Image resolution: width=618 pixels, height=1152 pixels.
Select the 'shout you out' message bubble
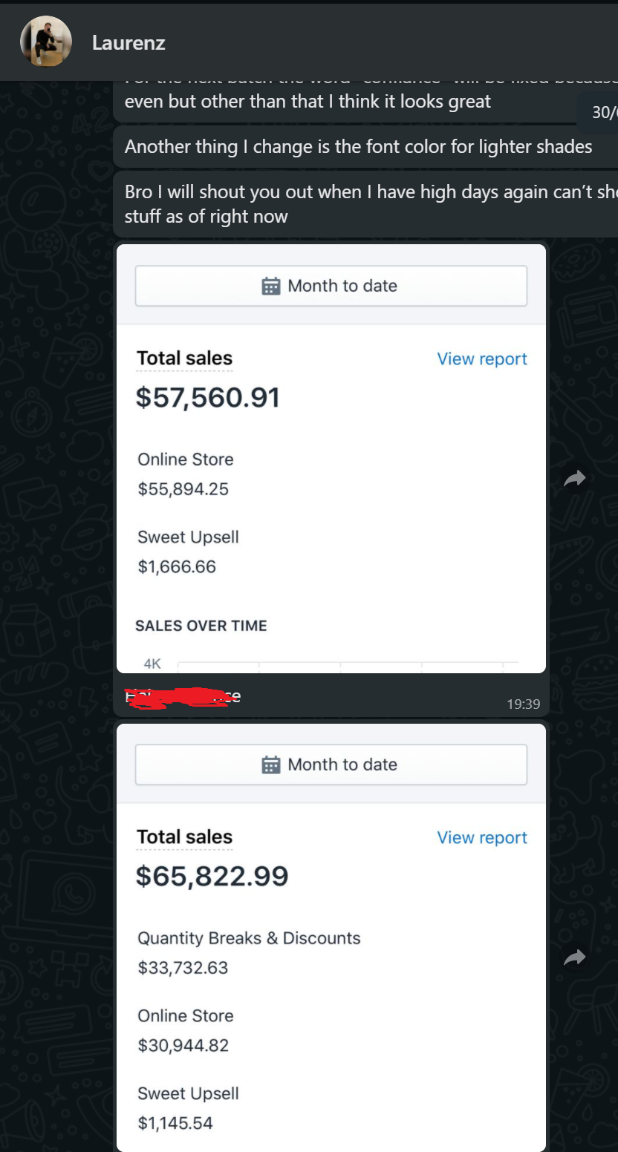click(365, 204)
